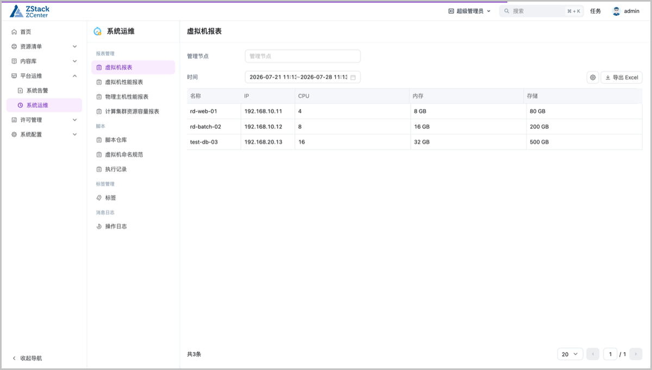The height and width of the screenshot is (370, 652).
Task: Open table column settings gear button
Action: pyautogui.click(x=593, y=78)
